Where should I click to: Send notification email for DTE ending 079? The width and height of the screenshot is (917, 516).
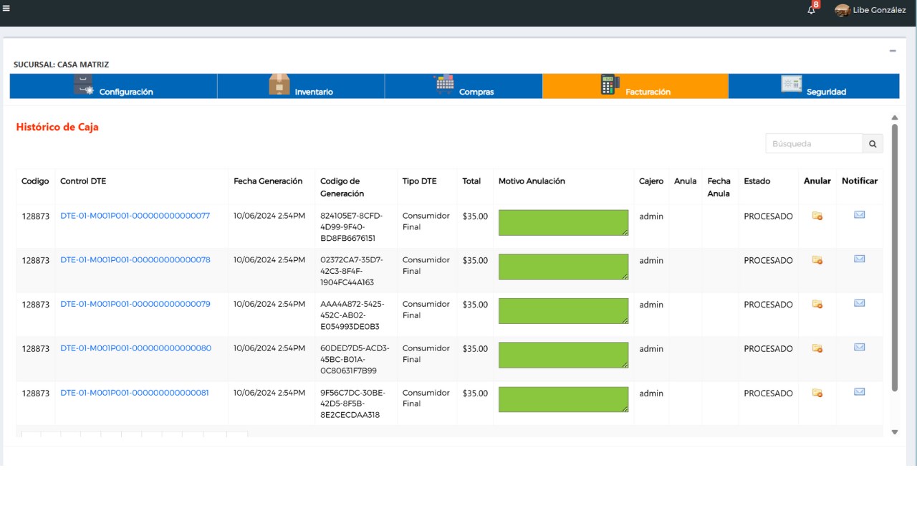click(x=859, y=303)
